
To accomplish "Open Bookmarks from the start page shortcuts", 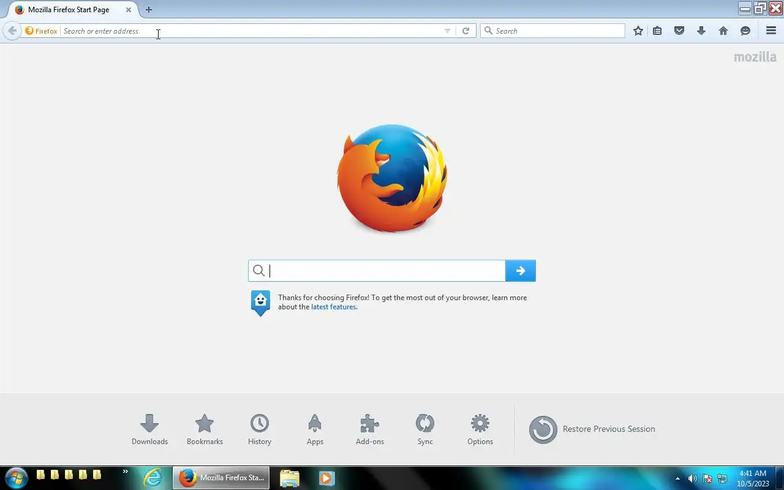I will tap(205, 429).
